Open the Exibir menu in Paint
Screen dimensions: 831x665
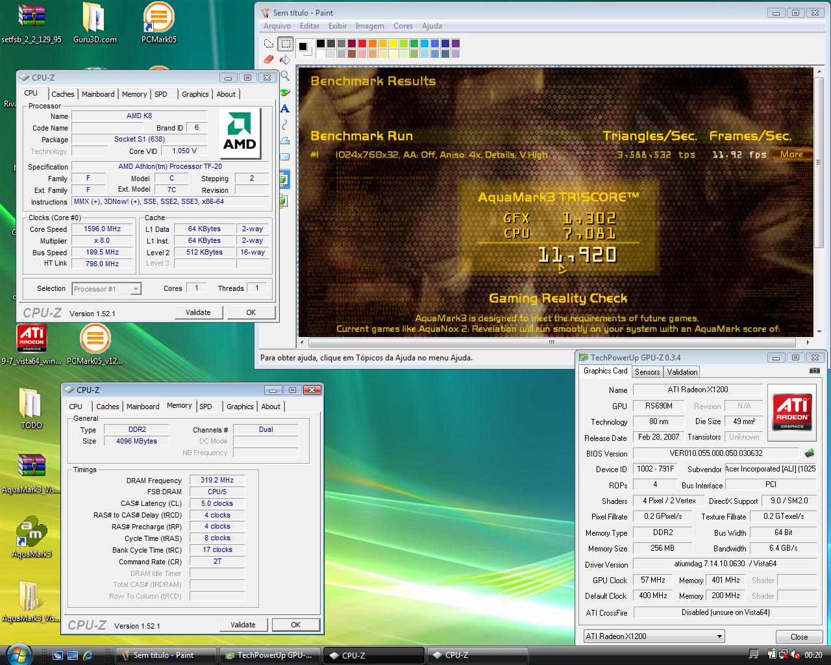coord(338,26)
